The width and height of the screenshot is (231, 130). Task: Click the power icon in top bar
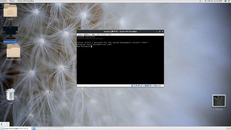pyautogui.click(x=229, y=1)
